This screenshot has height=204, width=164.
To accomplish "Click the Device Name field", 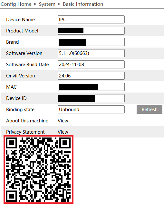I will (x=91, y=20).
